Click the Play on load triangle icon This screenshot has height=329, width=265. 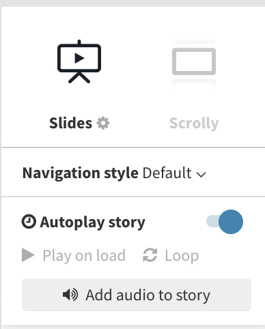tap(28, 255)
